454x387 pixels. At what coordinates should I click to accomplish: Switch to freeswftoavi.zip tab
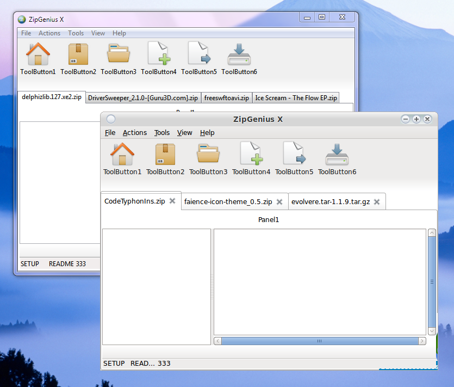pyautogui.click(x=226, y=98)
